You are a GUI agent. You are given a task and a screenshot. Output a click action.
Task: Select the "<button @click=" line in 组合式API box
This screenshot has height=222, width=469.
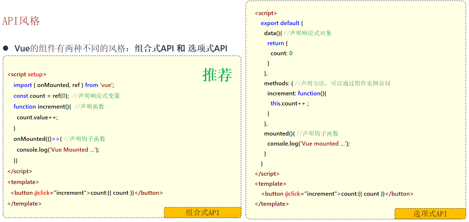pos(87,193)
